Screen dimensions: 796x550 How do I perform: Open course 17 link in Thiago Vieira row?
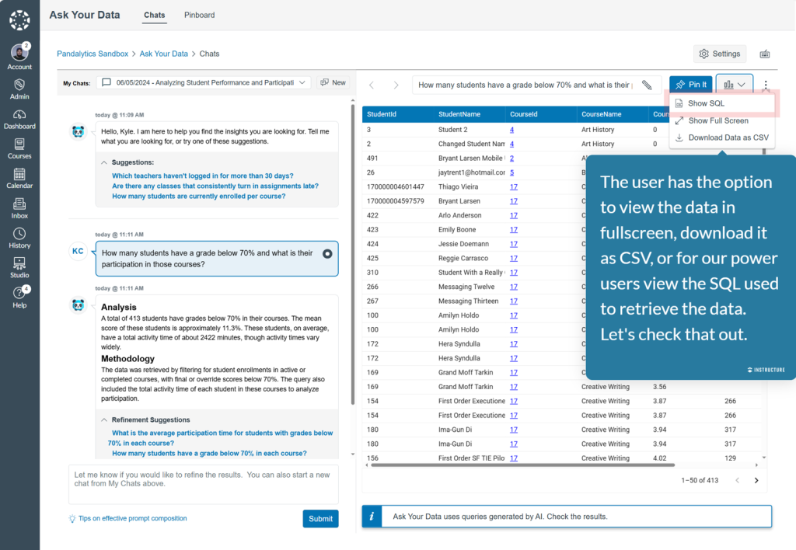point(514,186)
